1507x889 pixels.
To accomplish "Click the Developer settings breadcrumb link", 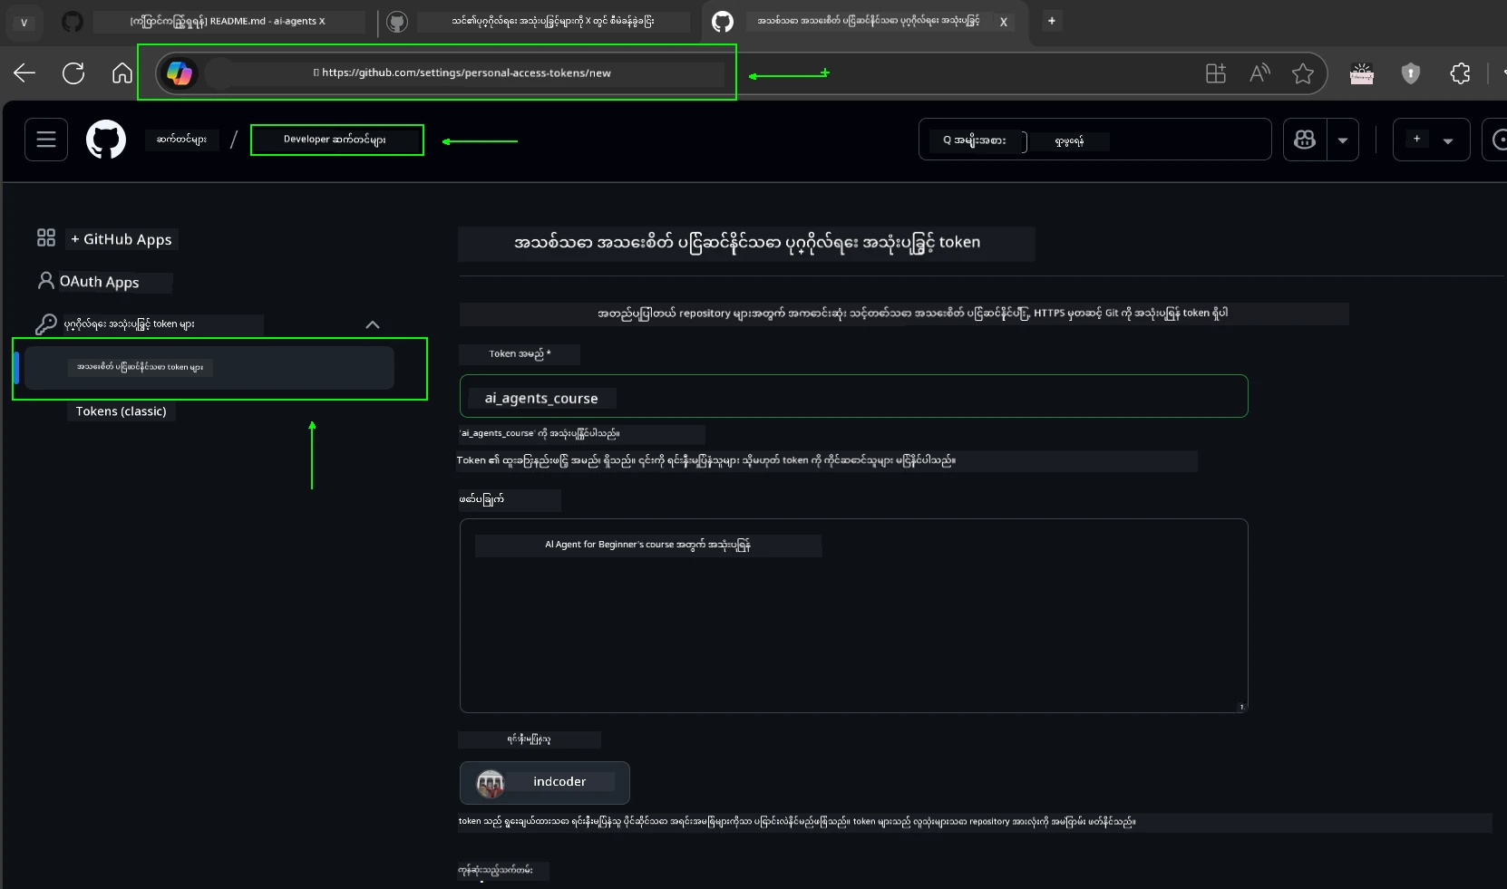I will [336, 140].
